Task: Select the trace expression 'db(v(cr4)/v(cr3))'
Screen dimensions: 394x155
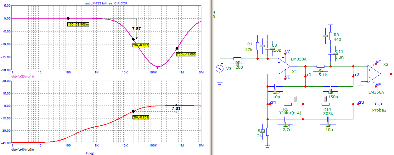Action: [22, 150]
